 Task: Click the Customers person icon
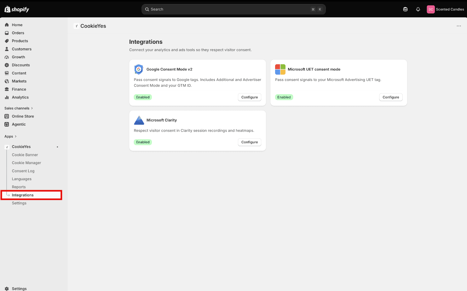tap(7, 49)
